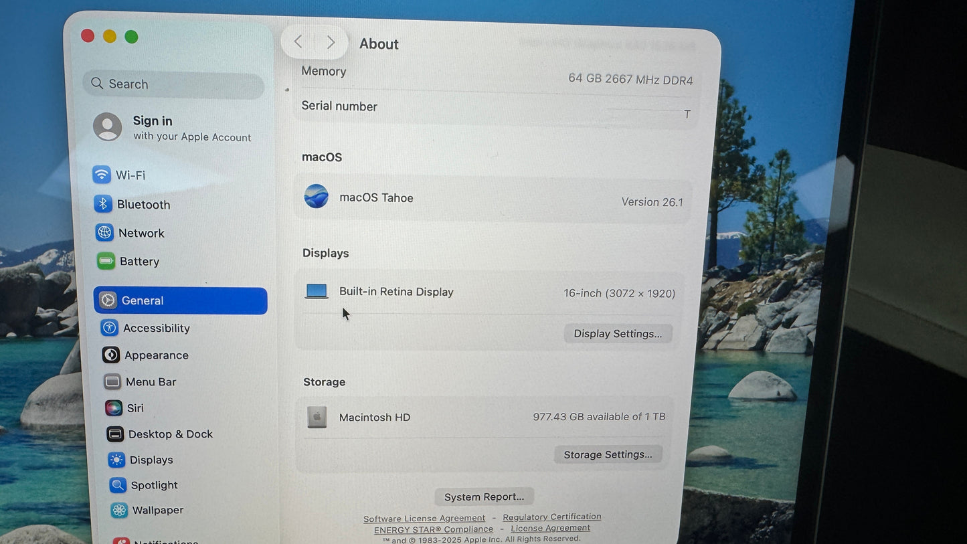
Task: Click the Appearance icon
Action: point(110,355)
